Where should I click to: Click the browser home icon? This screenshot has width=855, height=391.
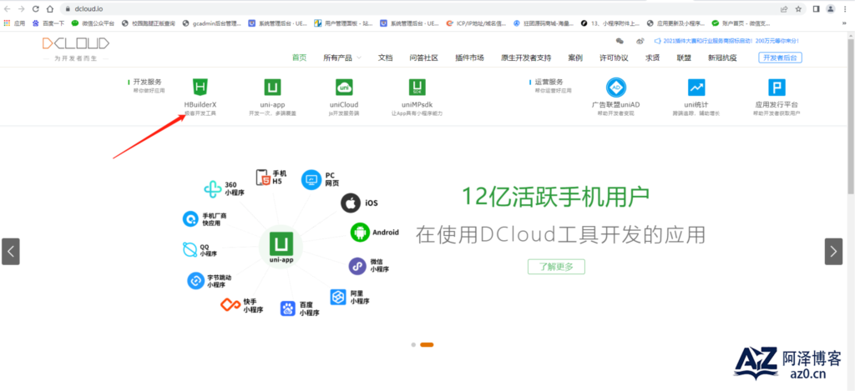point(50,8)
